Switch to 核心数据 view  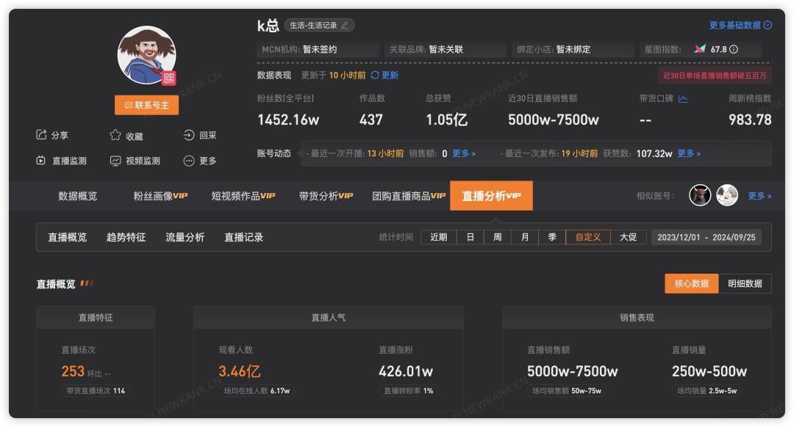click(691, 283)
